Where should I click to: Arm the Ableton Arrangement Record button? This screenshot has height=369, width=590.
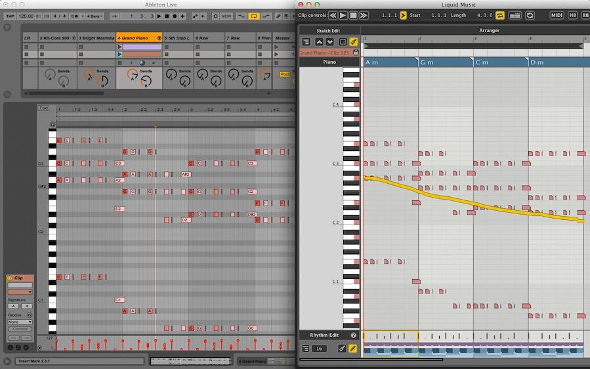tap(175, 16)
